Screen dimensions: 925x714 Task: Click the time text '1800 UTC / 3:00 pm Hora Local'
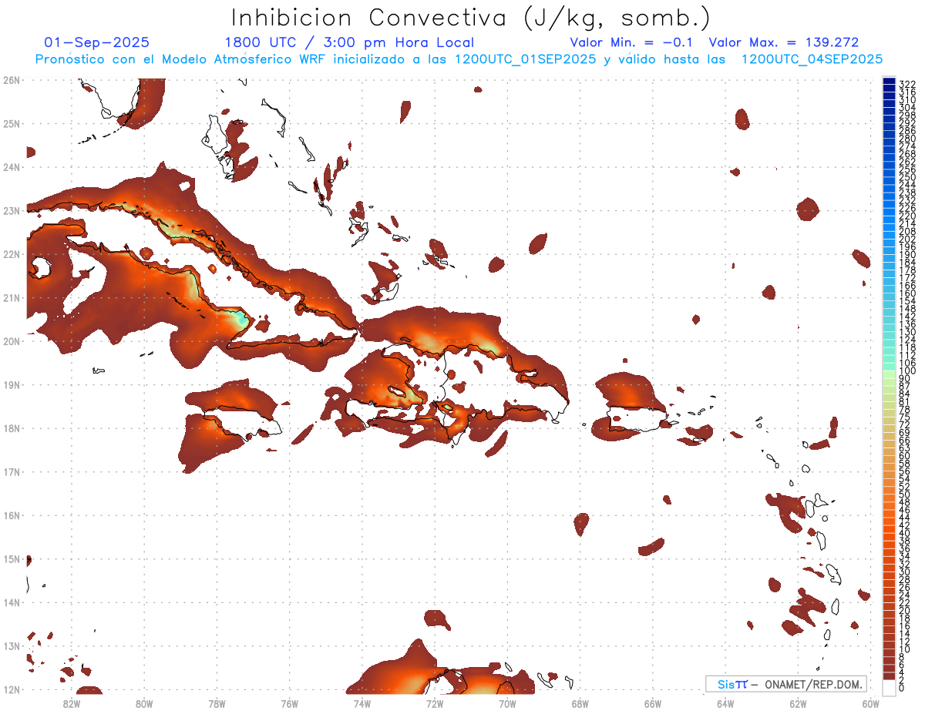[x=349, y=42]
